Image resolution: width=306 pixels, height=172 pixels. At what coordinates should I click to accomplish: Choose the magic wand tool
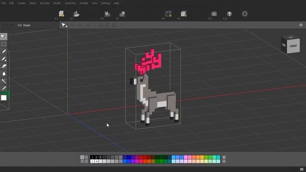pyautogui.click(x=4, y=81)
